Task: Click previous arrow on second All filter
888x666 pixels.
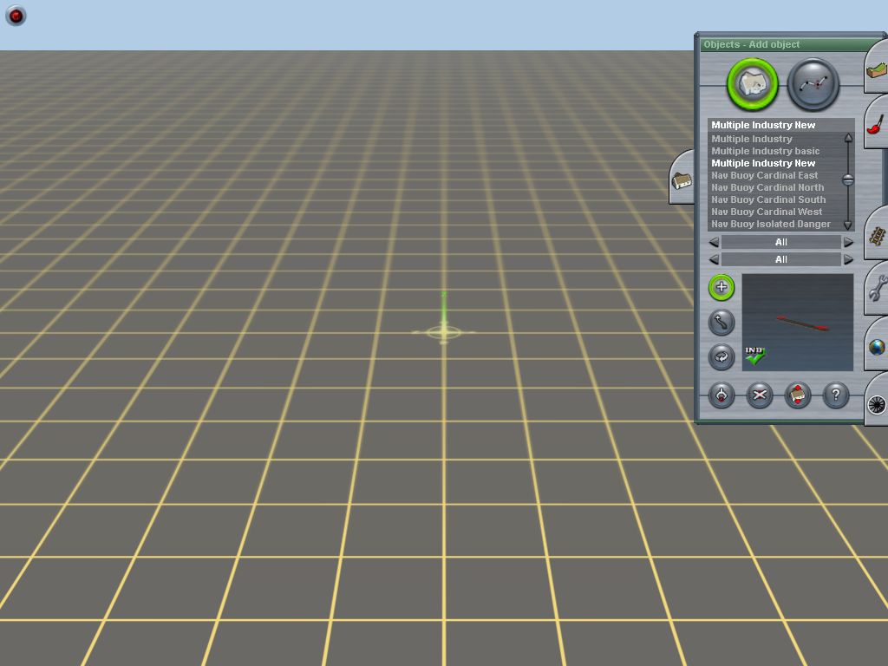Action: (714, 259)
